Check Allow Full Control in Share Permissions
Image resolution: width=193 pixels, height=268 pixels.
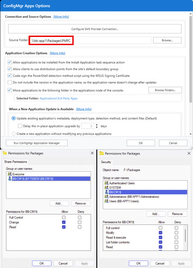click(64, 217)
